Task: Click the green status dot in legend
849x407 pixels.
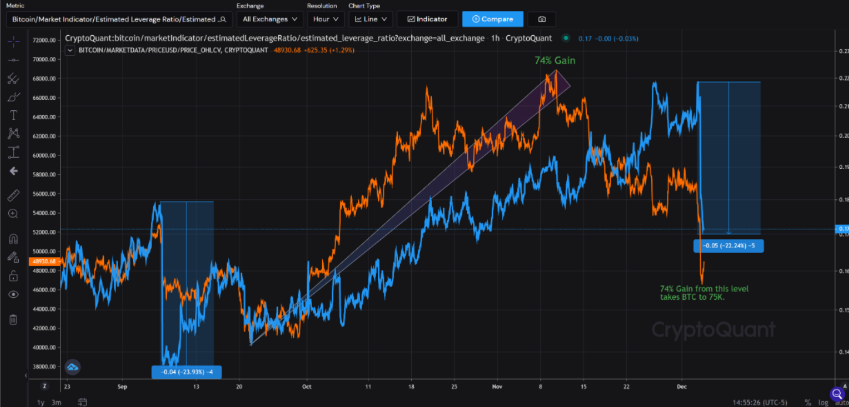Action: tap(566, 38)
